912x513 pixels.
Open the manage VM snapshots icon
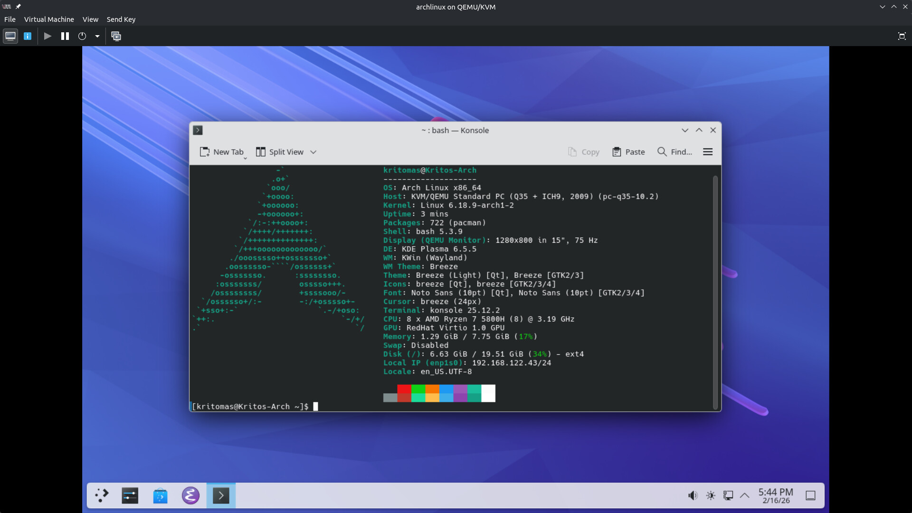(x=116, y=36)
